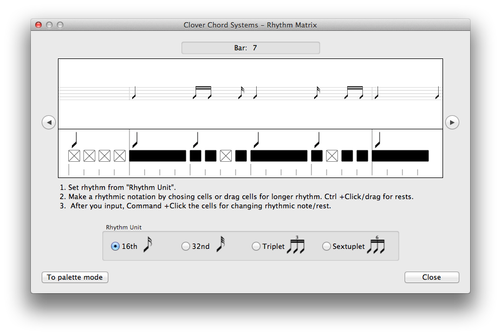
Task: Click the beamed triplet notes icon
Action: tap(296, 245)
